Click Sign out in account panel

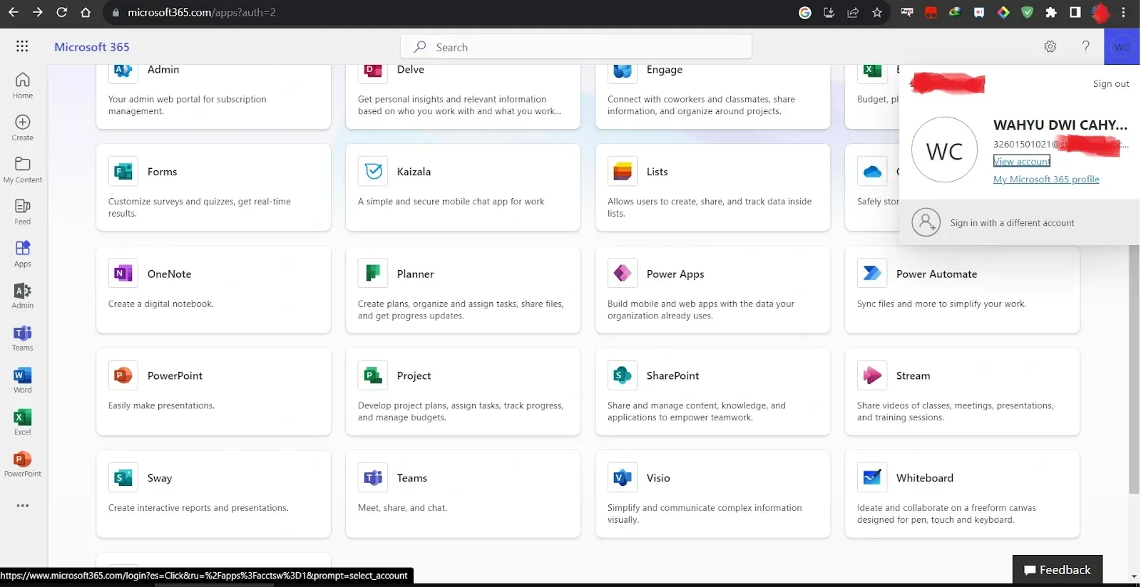tap(1111, 84)
